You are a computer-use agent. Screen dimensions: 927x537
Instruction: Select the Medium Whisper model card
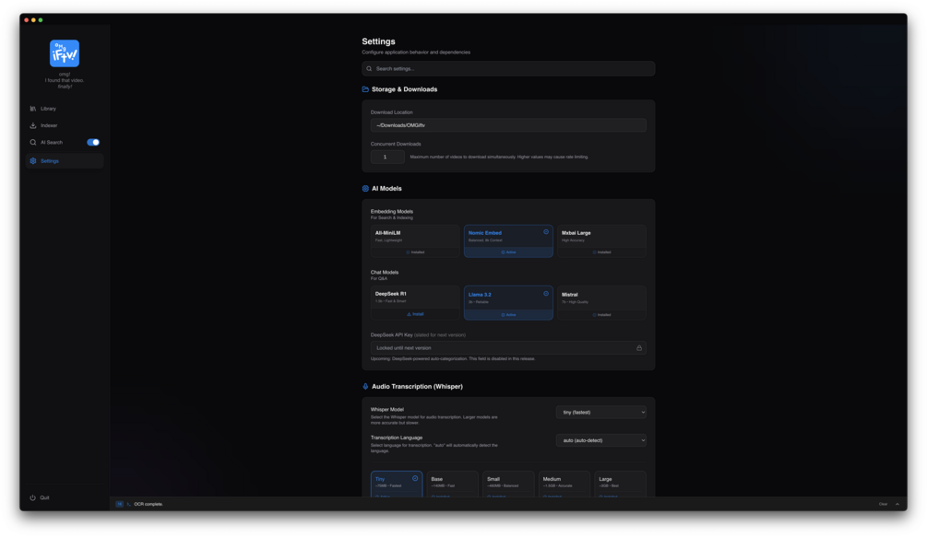point(564,484)
